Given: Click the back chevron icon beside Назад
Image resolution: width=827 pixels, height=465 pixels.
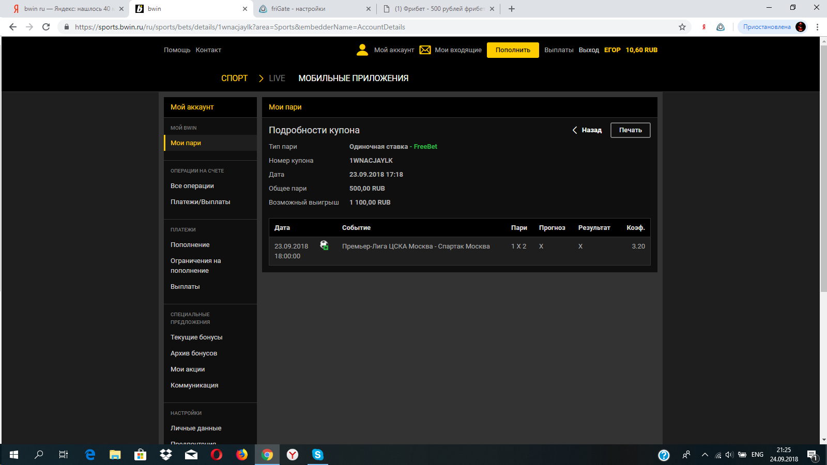Looking at the screenshot, I should pyautogui.click(x=574, y=130).
